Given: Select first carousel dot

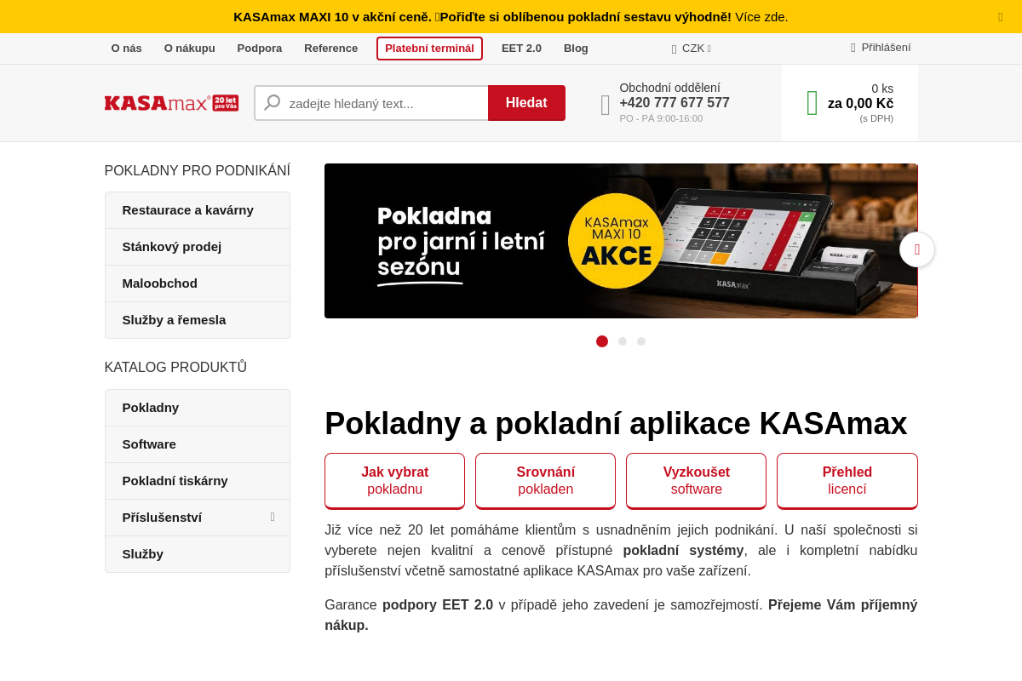Looking at the screenshot, I should pyautogui.click(x=602, y=341).
